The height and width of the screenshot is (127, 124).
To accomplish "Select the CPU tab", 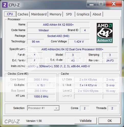I will 10,14.
